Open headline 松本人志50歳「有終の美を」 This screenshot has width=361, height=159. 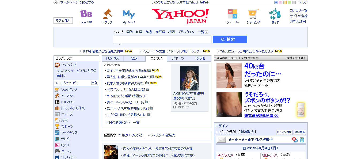tap(126, 83)
